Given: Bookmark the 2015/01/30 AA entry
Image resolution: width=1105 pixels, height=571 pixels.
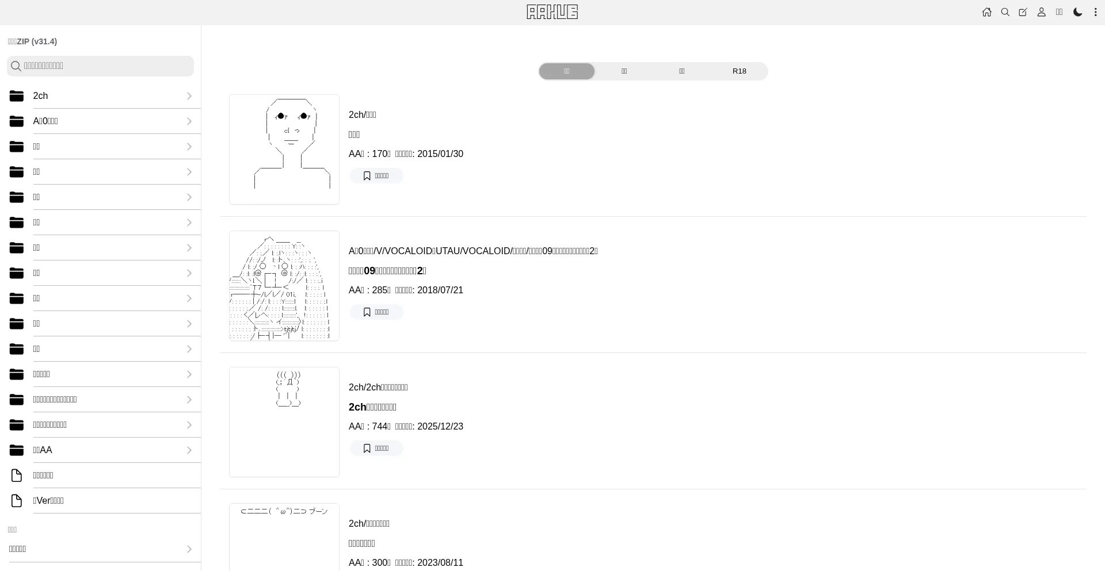Looking at the screenshot, I should pyautogui.click(x=376, y=176).
